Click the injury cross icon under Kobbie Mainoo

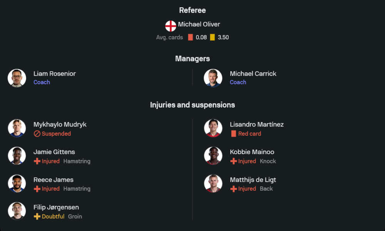pyautogui.click(x=233, y=161)
